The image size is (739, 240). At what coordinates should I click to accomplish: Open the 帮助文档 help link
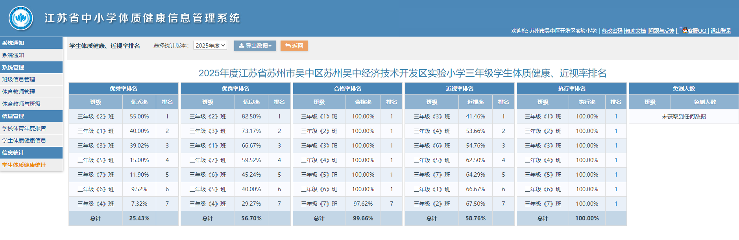pos(636,31)
